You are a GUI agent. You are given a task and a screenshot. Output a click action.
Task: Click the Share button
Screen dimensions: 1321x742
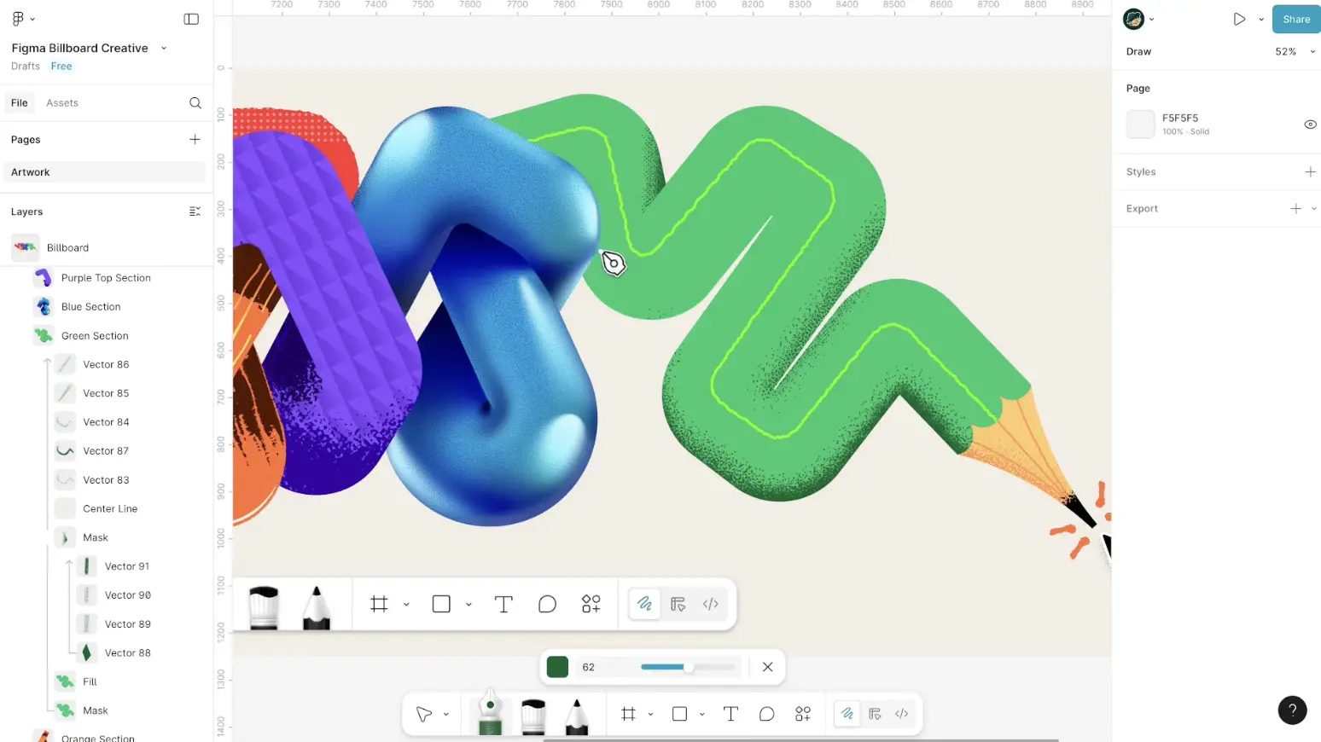tap(1295, 19)
